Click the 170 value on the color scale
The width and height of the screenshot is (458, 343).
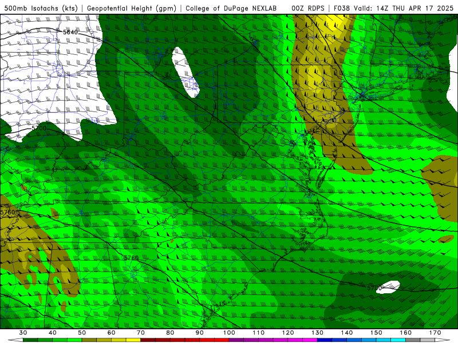(435, 333)
